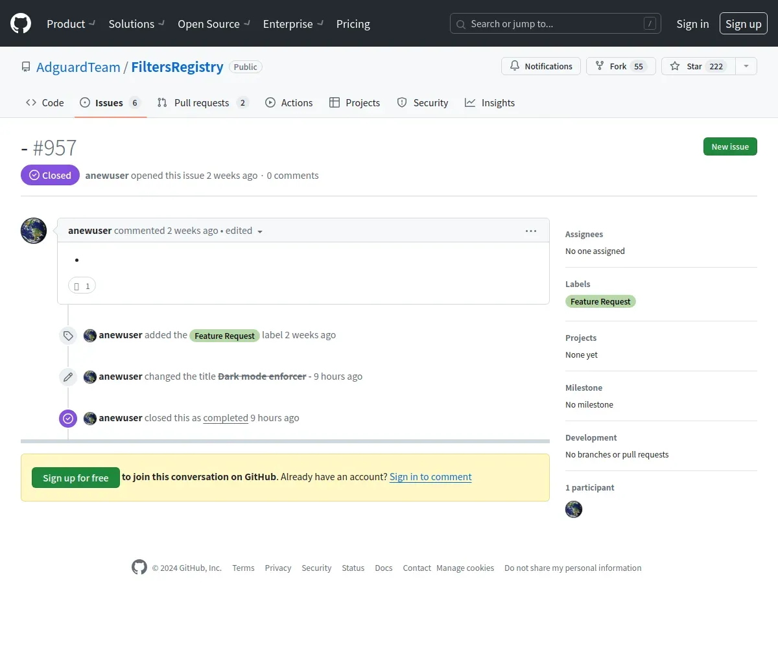Expand the edited history dropdown
Screen dimensions: 778x648
(244, 231)
